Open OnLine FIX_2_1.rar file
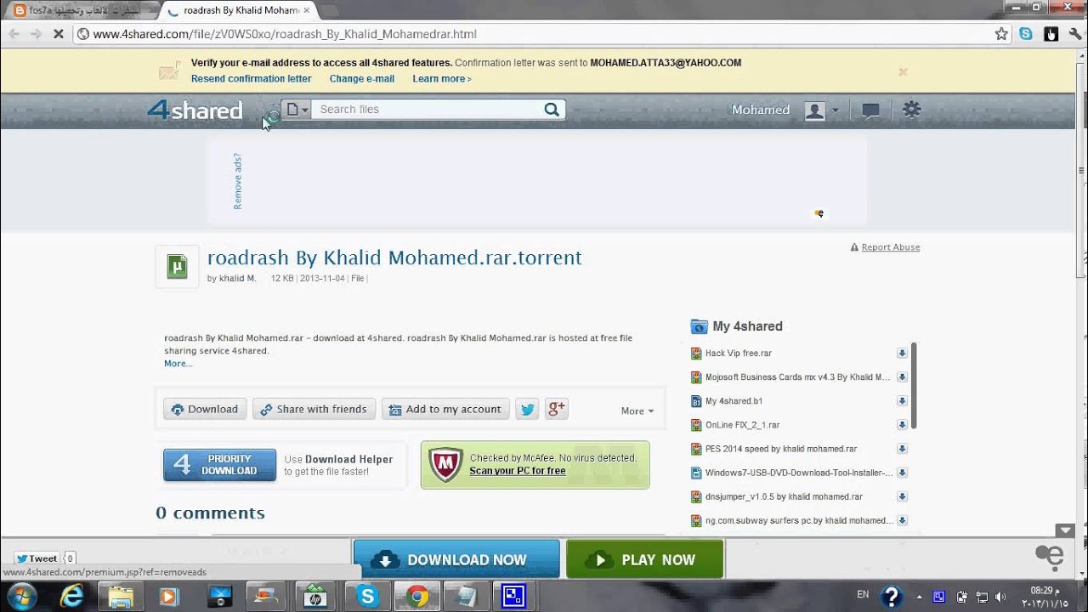 pyautogui.click(x=742, y=424)
